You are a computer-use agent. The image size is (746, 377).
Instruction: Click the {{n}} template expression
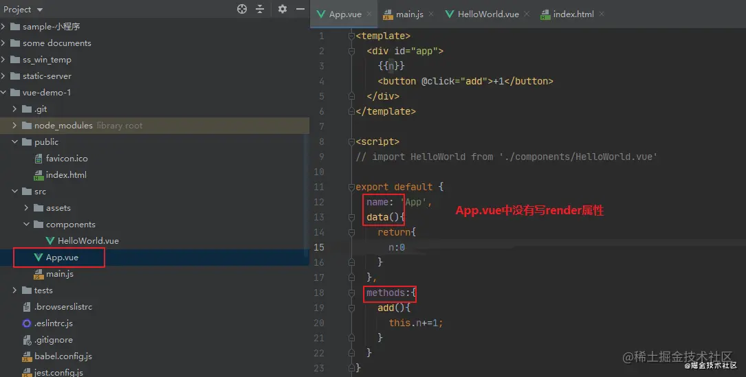click(x=391, y=66)
